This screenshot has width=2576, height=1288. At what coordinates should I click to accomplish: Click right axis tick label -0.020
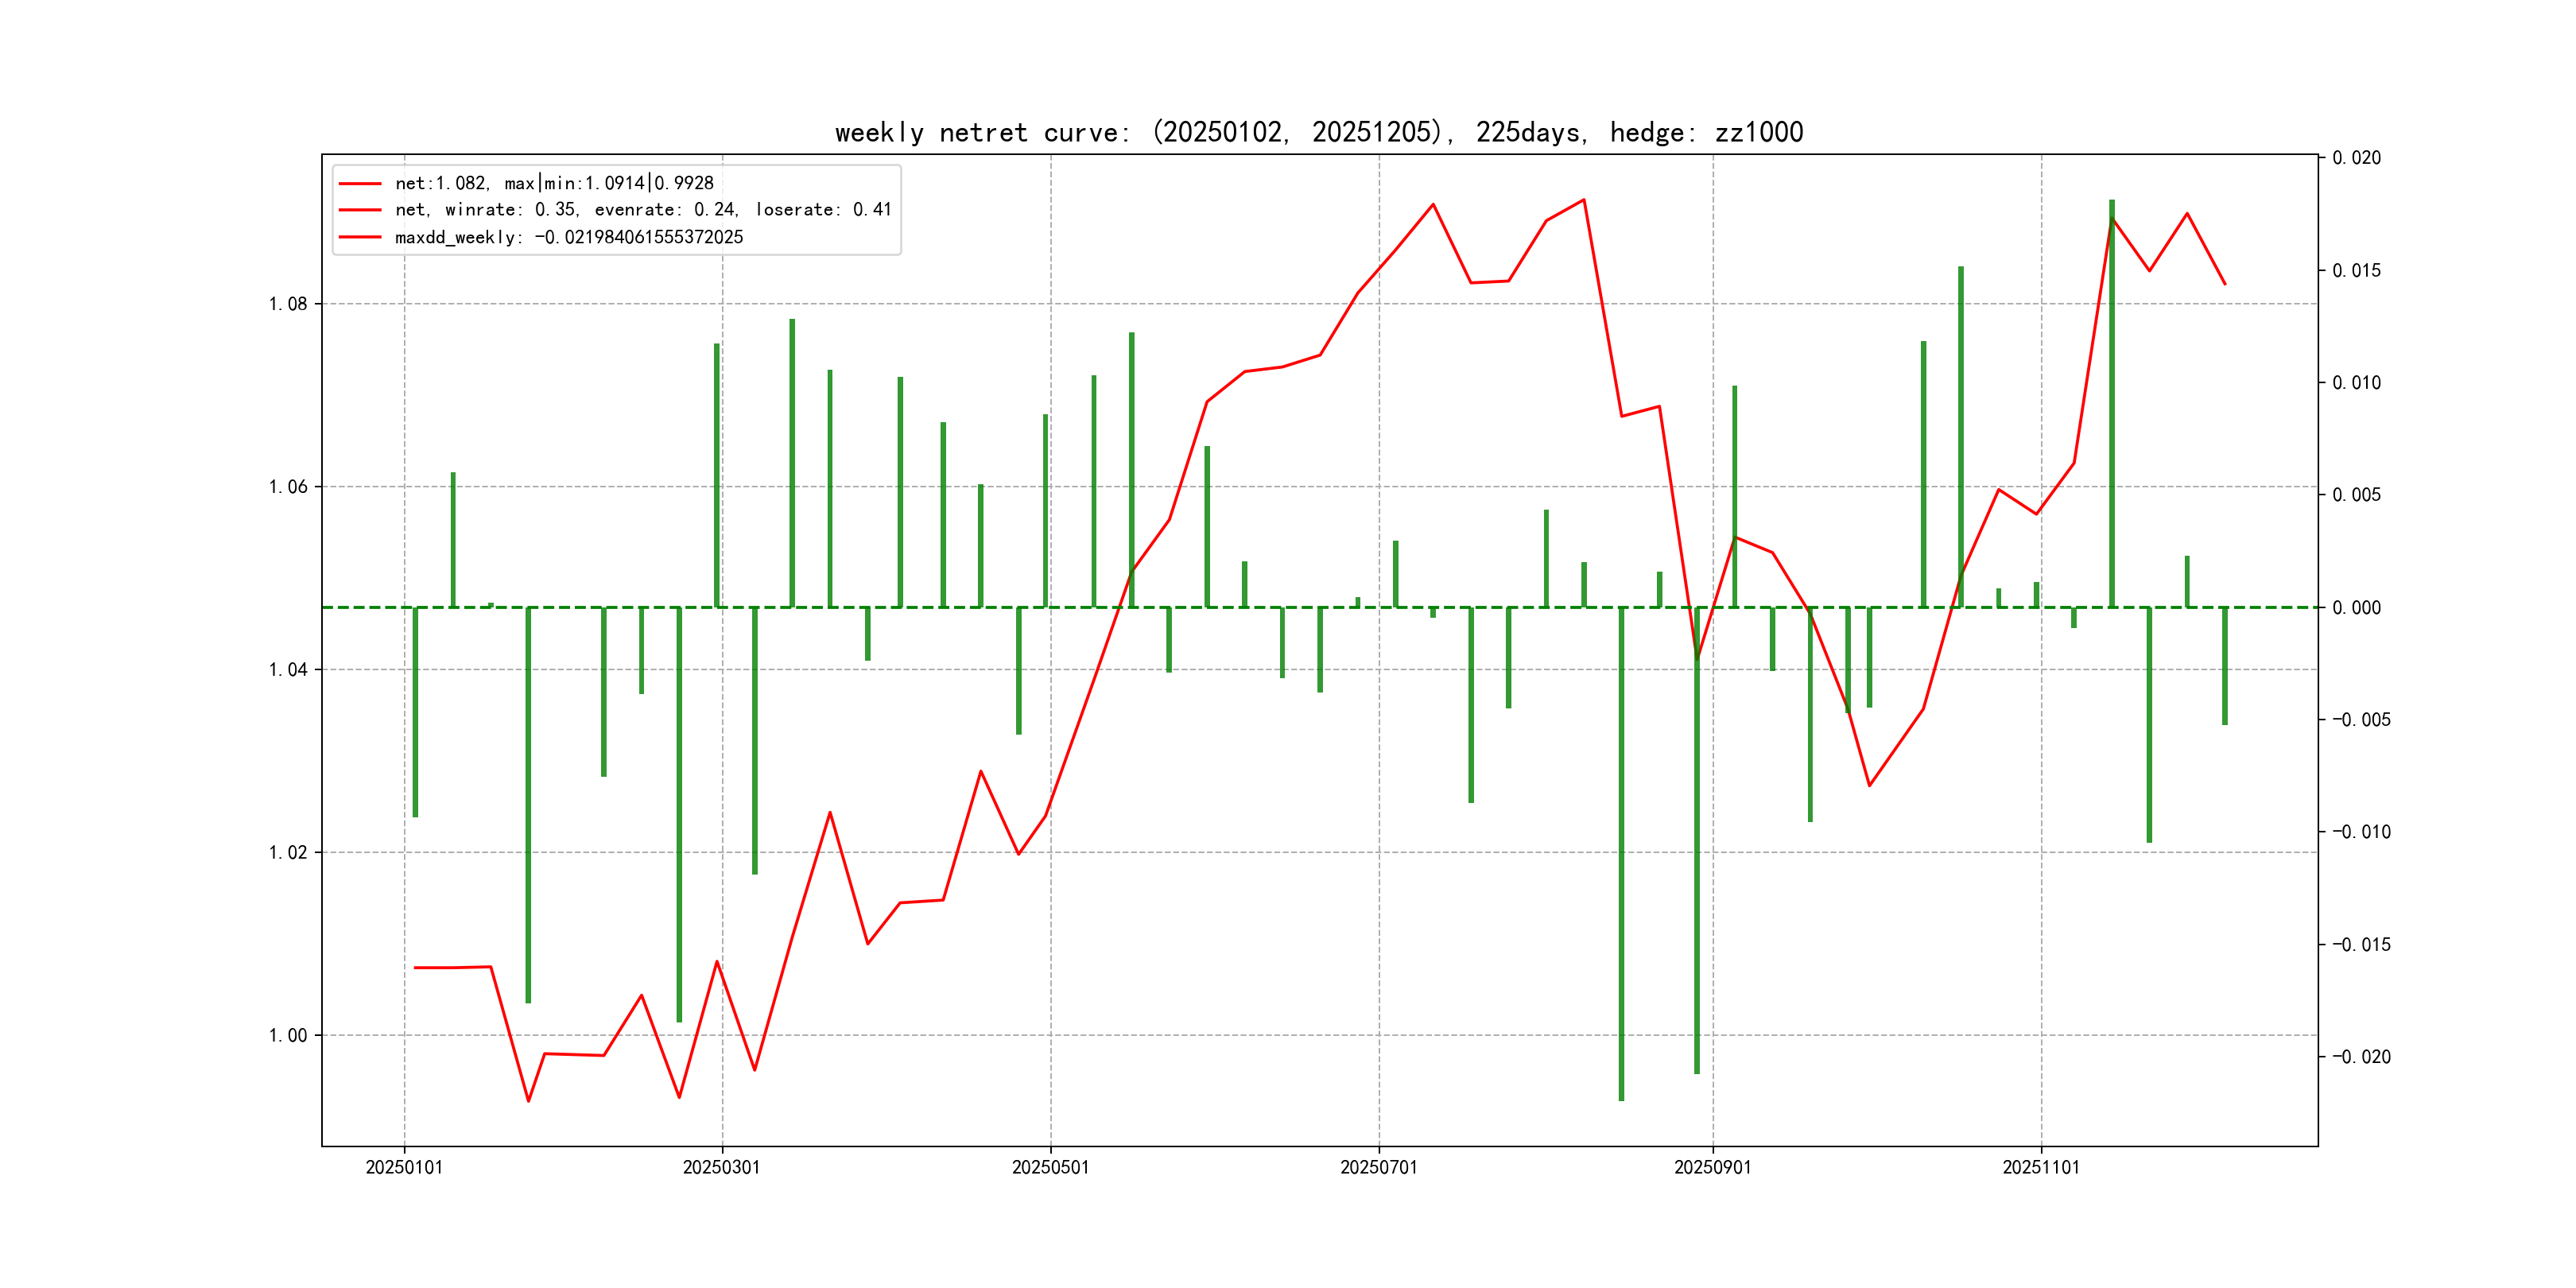(x=2361, y=1057)
